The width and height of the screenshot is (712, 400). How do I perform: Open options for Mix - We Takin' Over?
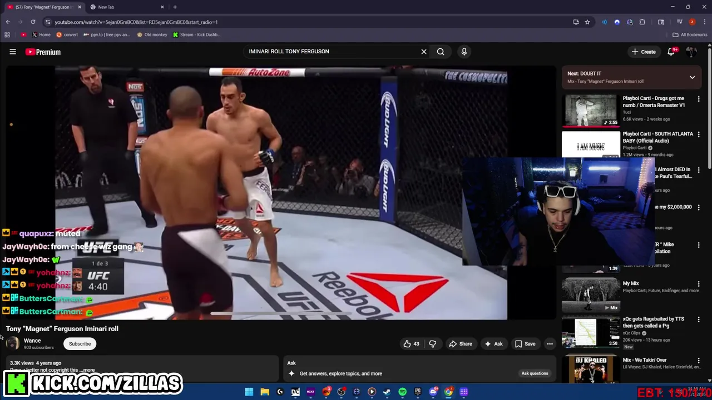pos(699,361)
